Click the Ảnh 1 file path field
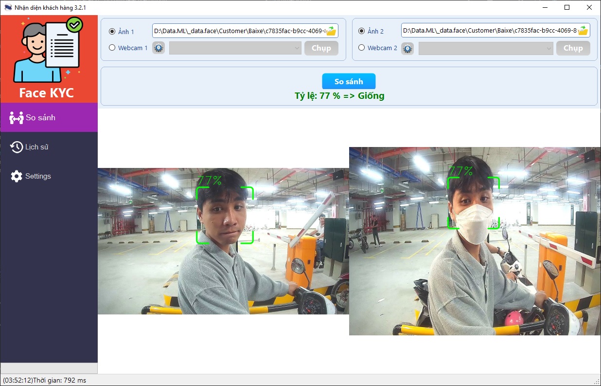 (238, 31)
